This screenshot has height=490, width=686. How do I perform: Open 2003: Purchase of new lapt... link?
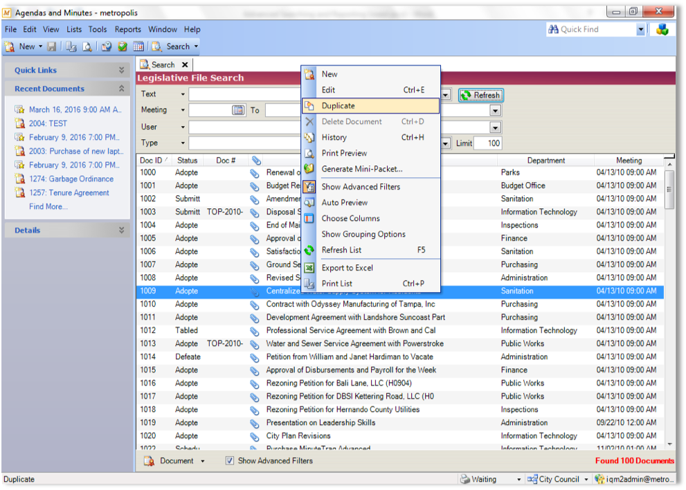point(76,151)
